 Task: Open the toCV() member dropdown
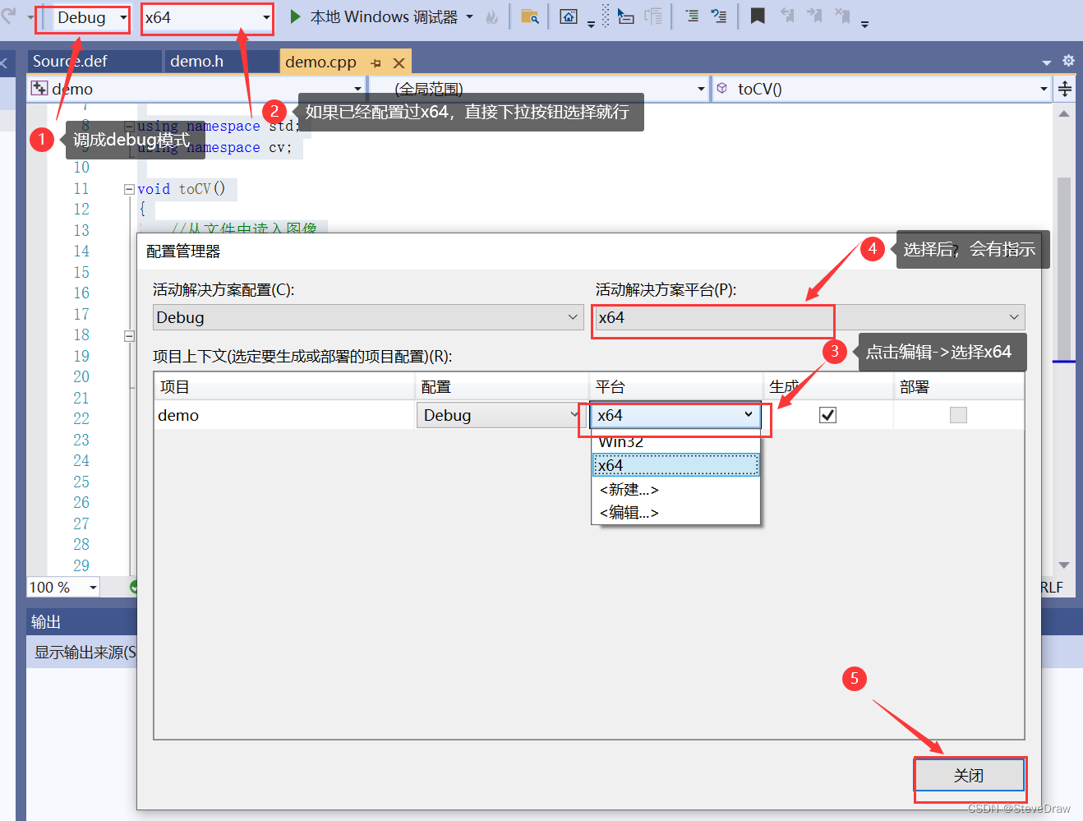coord(881,89)
